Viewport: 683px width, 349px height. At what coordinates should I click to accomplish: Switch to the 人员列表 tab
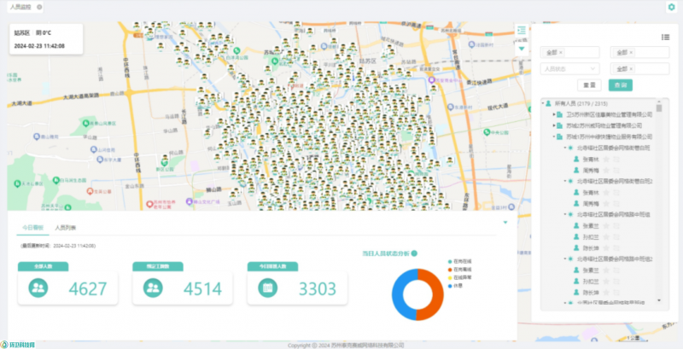click(66, 228)
